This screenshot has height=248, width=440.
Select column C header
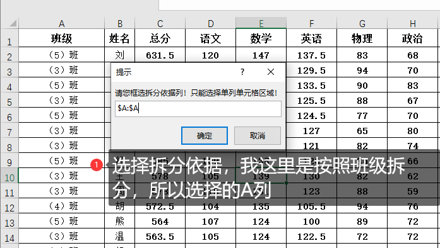point(160,23)
